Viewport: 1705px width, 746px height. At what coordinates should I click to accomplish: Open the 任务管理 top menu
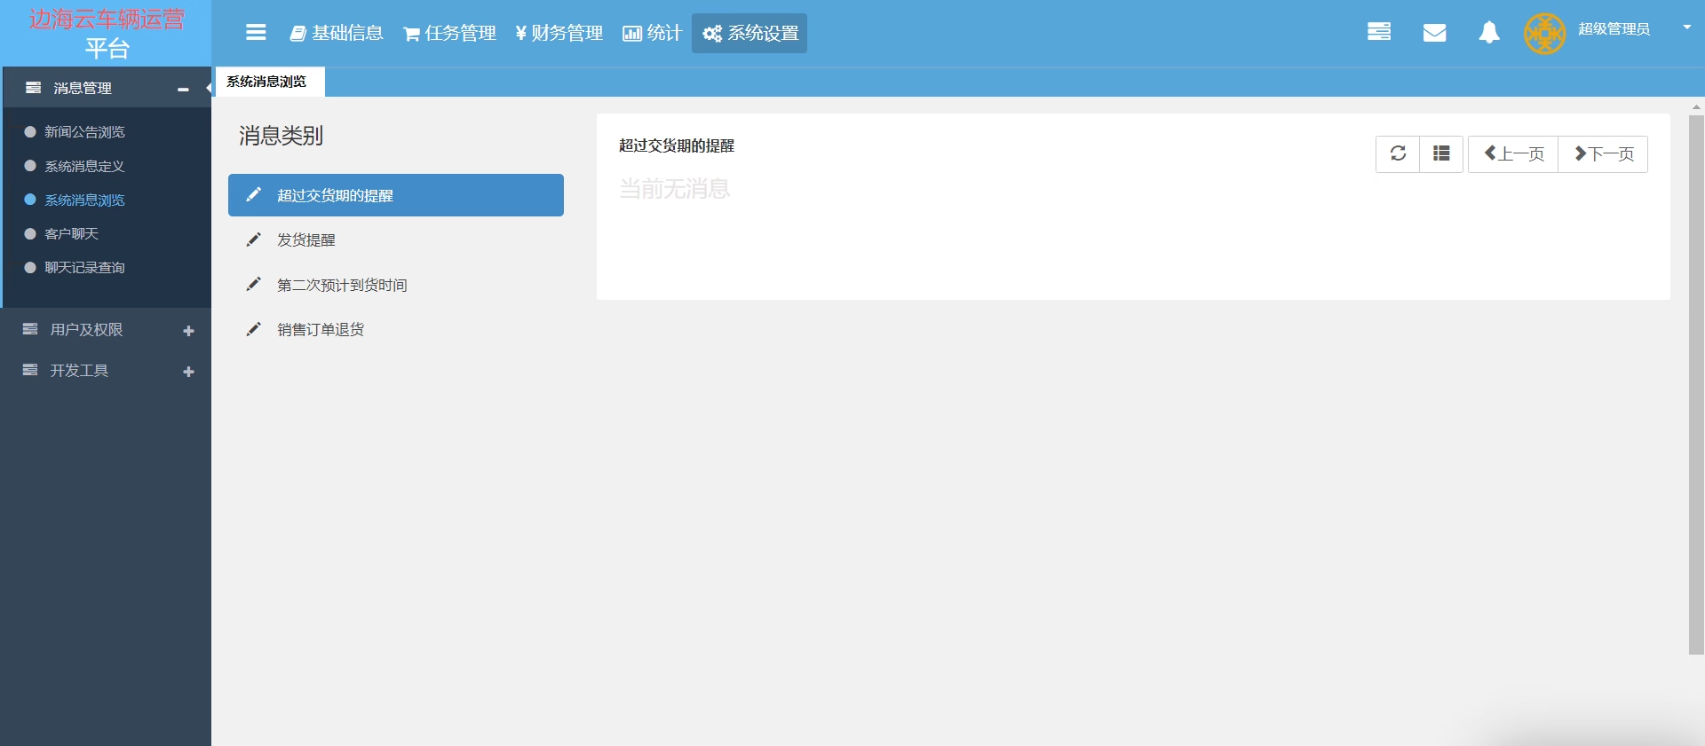[x=449, y=33]
